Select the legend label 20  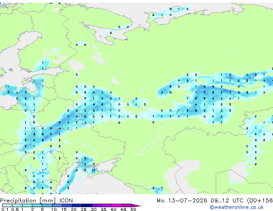click(74, 209)
